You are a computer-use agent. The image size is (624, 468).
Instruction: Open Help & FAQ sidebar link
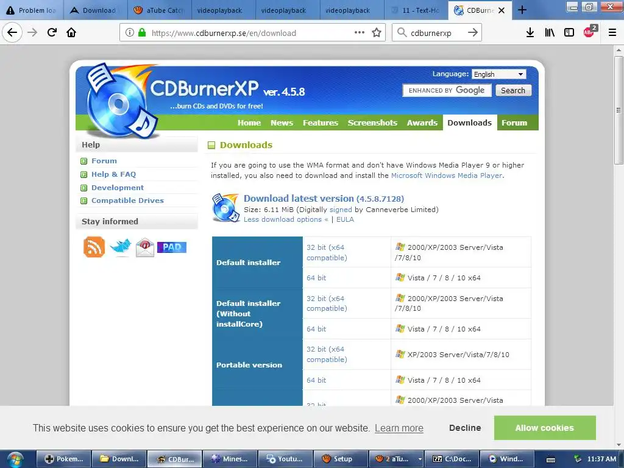[114, 174]
